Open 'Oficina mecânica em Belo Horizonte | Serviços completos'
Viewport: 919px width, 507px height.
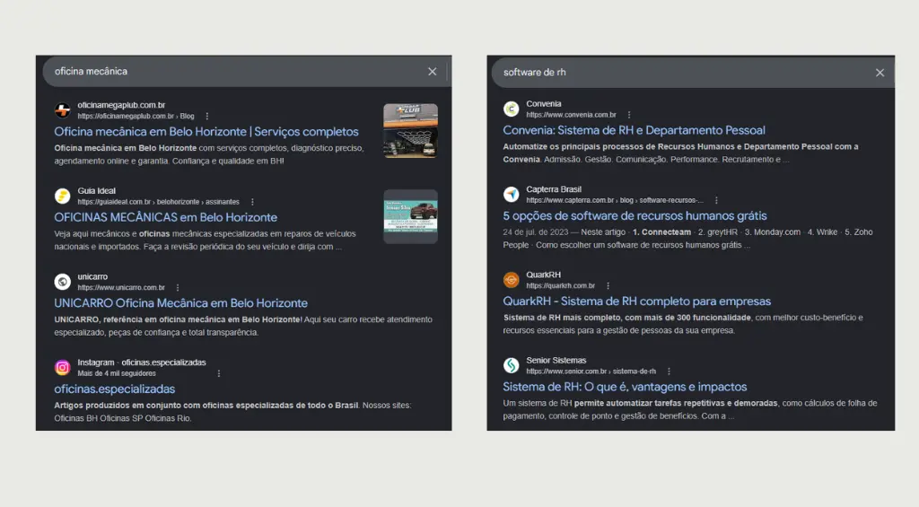206,132
